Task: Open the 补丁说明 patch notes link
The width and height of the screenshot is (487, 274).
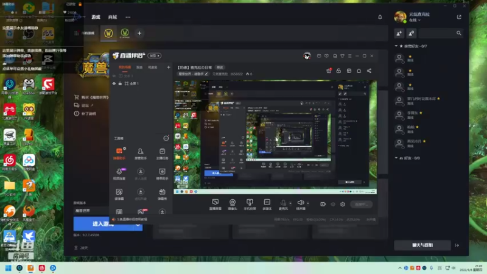Action: 85,113
